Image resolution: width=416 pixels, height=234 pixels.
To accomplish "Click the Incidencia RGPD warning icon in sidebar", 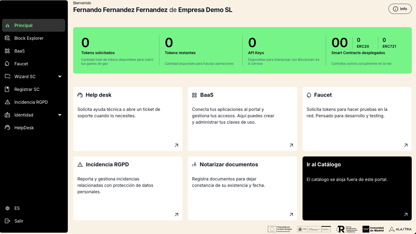I will coord(7,102).
